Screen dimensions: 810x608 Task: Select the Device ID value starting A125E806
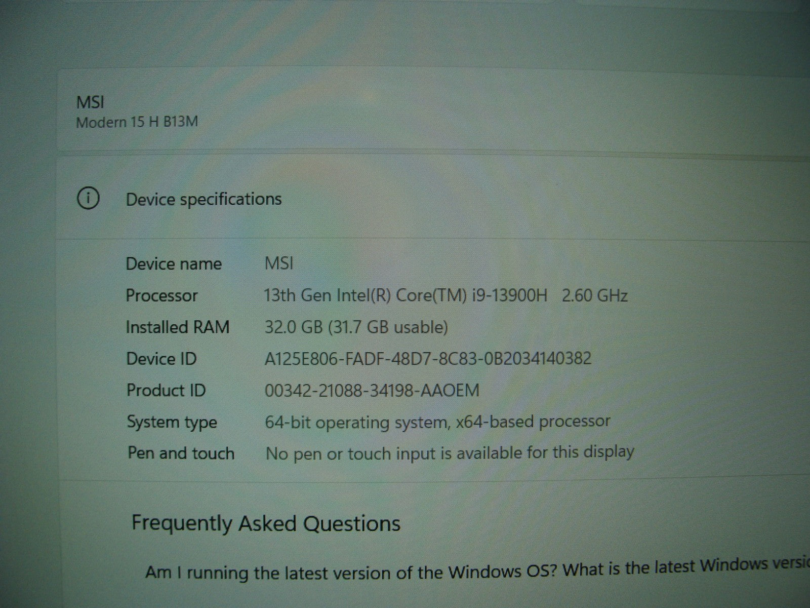(x=428, y=359)
